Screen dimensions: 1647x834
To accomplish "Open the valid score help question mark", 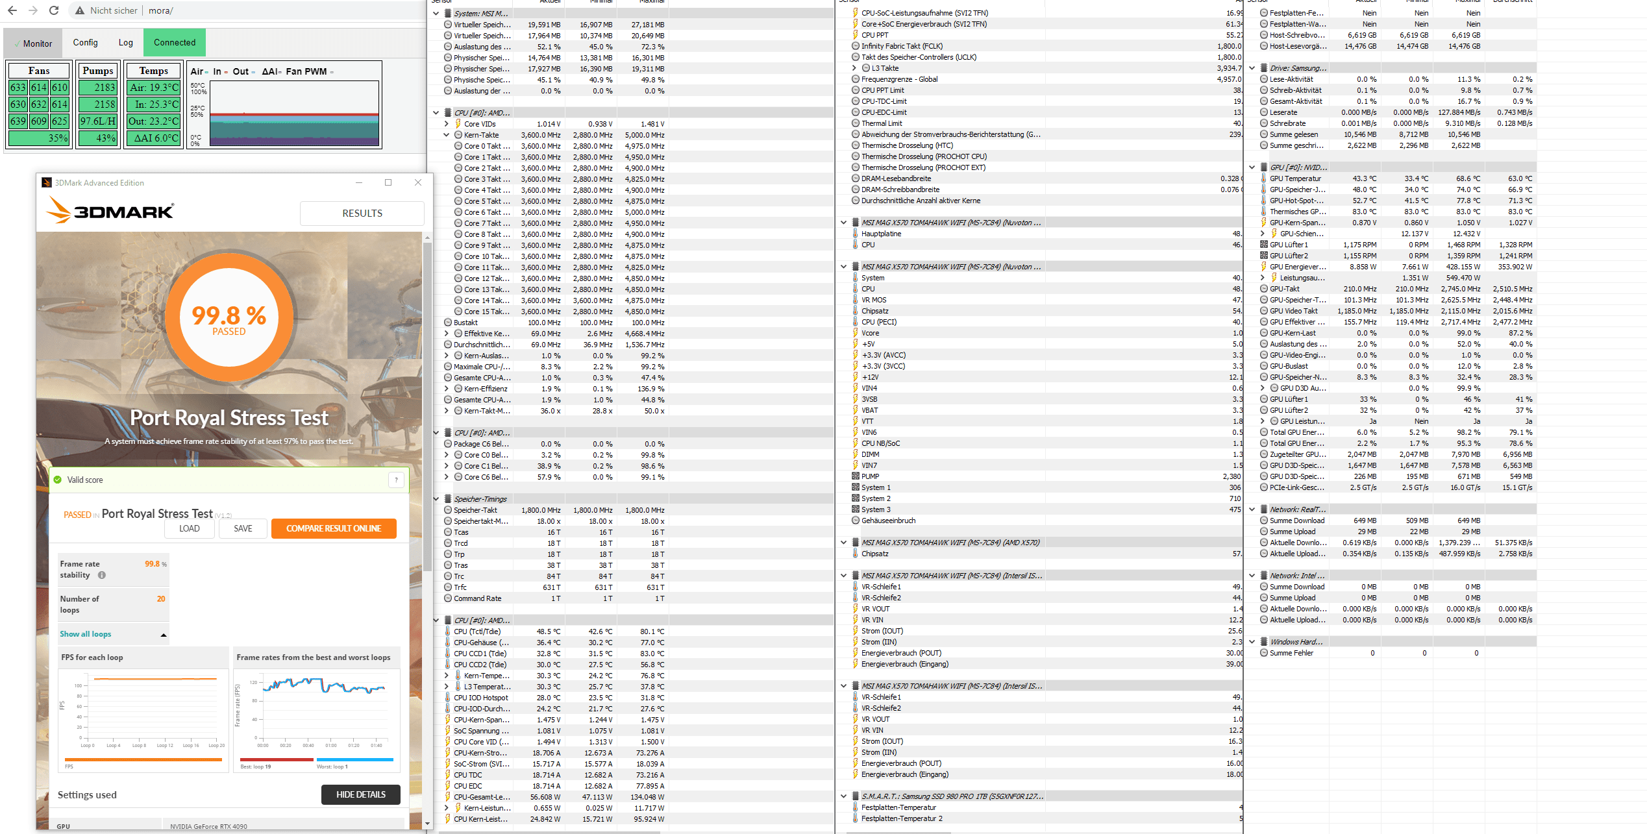I will point(396,480).
